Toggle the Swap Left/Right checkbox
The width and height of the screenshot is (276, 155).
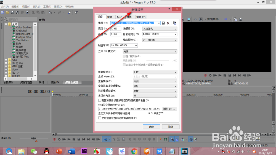coord(124,56)
